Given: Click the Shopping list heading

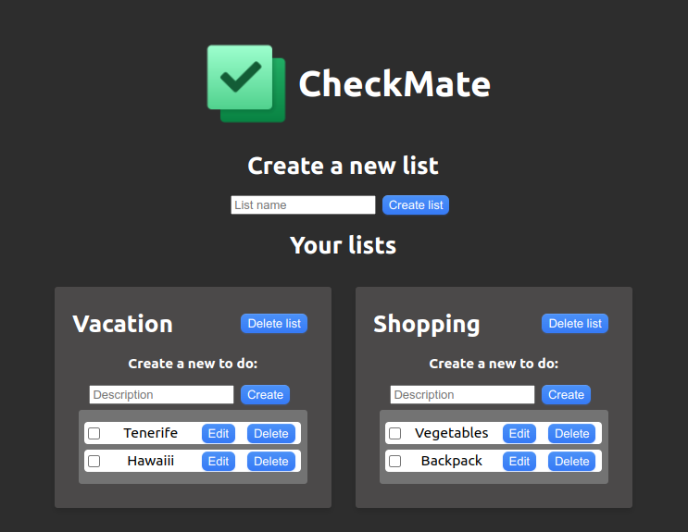Looking at the screenshot, I should (x=427, y=325).
